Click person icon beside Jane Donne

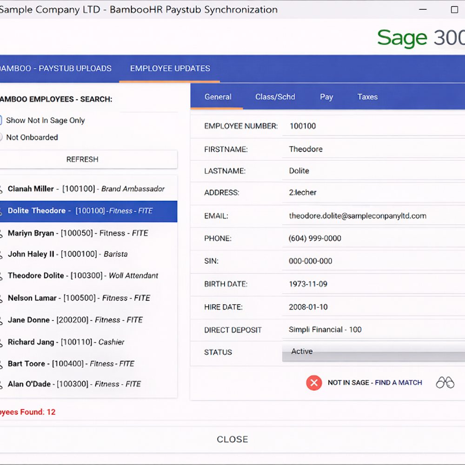coord(1,320)
